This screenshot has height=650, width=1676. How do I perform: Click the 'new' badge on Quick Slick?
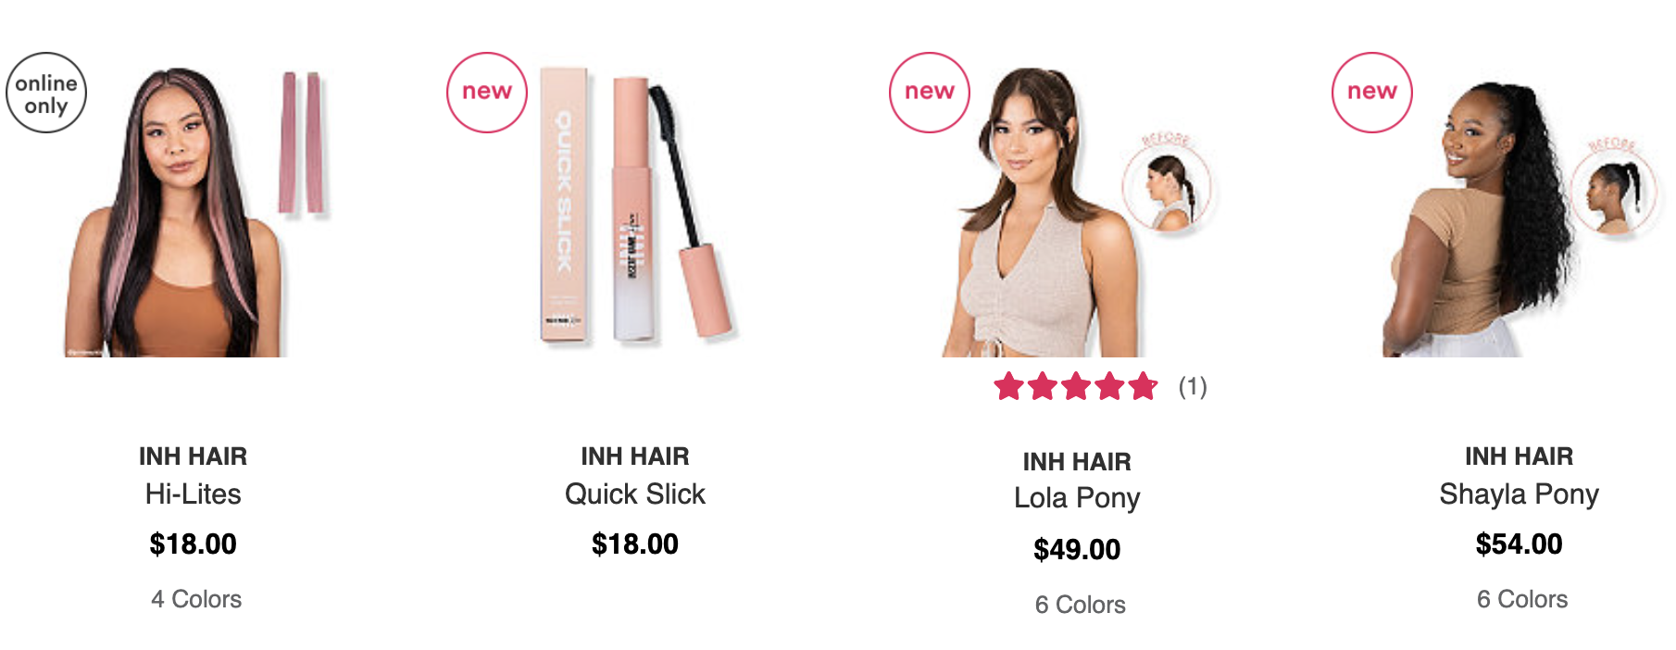[x=487, y=93]
